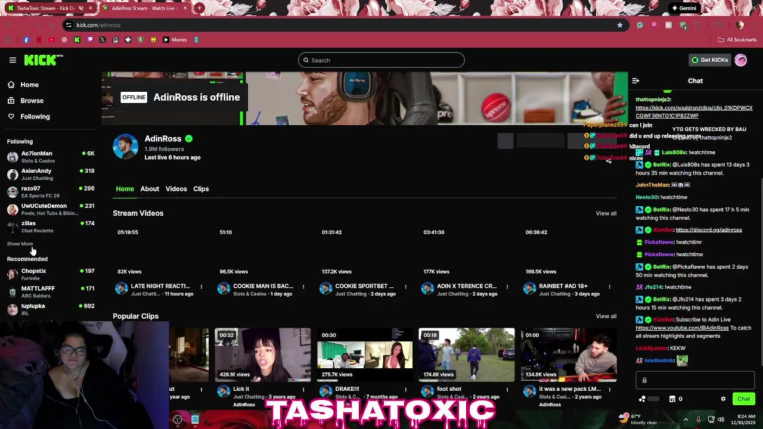Viewport: 763px width, 429px height.
Task: Click the Facebook bookmark icon
Action: point(26,40)
